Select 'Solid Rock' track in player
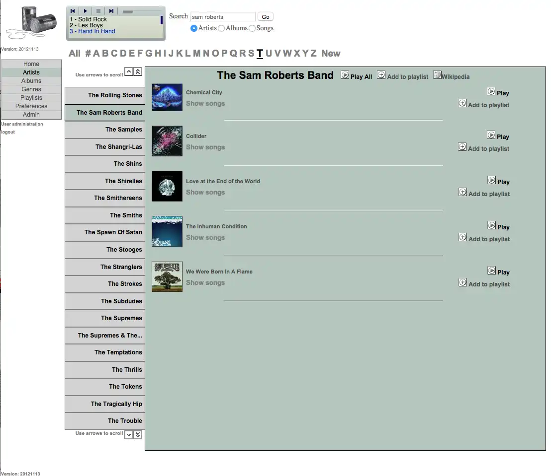The height and width of the screenshot is (476, 551). (x=88, y=19)
